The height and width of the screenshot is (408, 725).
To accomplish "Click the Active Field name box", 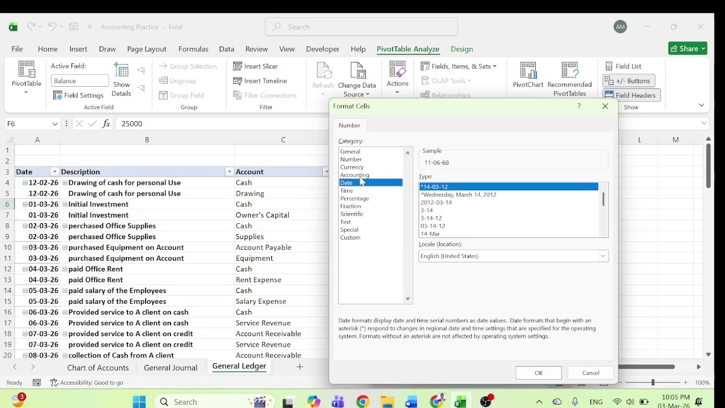I will coord(80,81).
